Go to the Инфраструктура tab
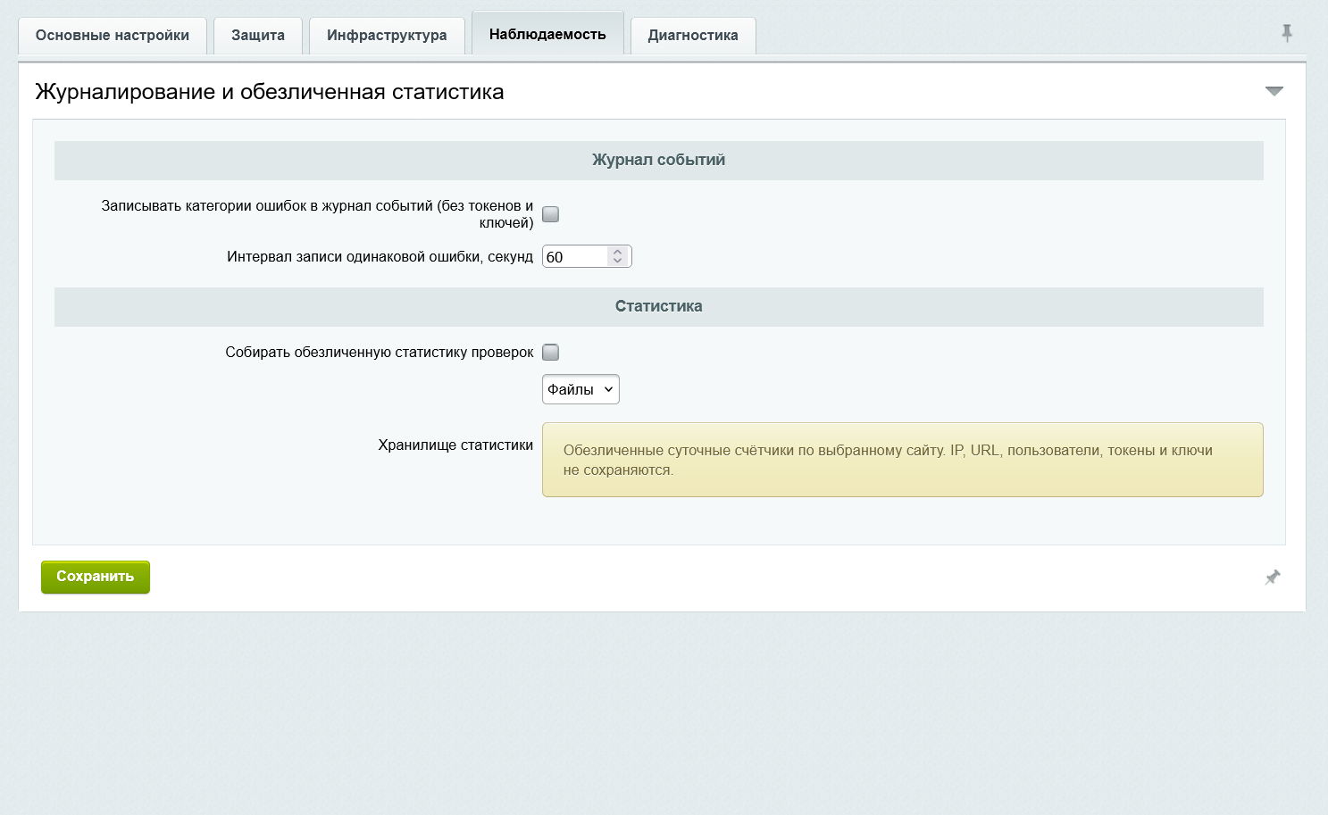This screenshot has width=1328, height=815. coord(387,36)
